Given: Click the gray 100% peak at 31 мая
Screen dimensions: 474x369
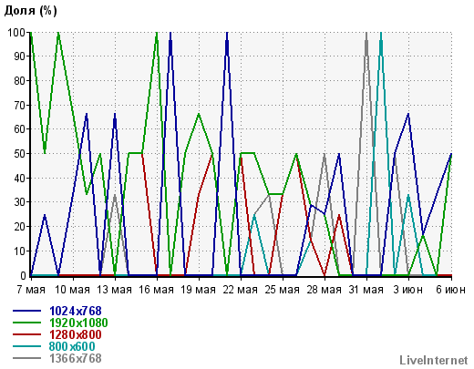Looking at the screenshot, I should [x=366, y=34].
